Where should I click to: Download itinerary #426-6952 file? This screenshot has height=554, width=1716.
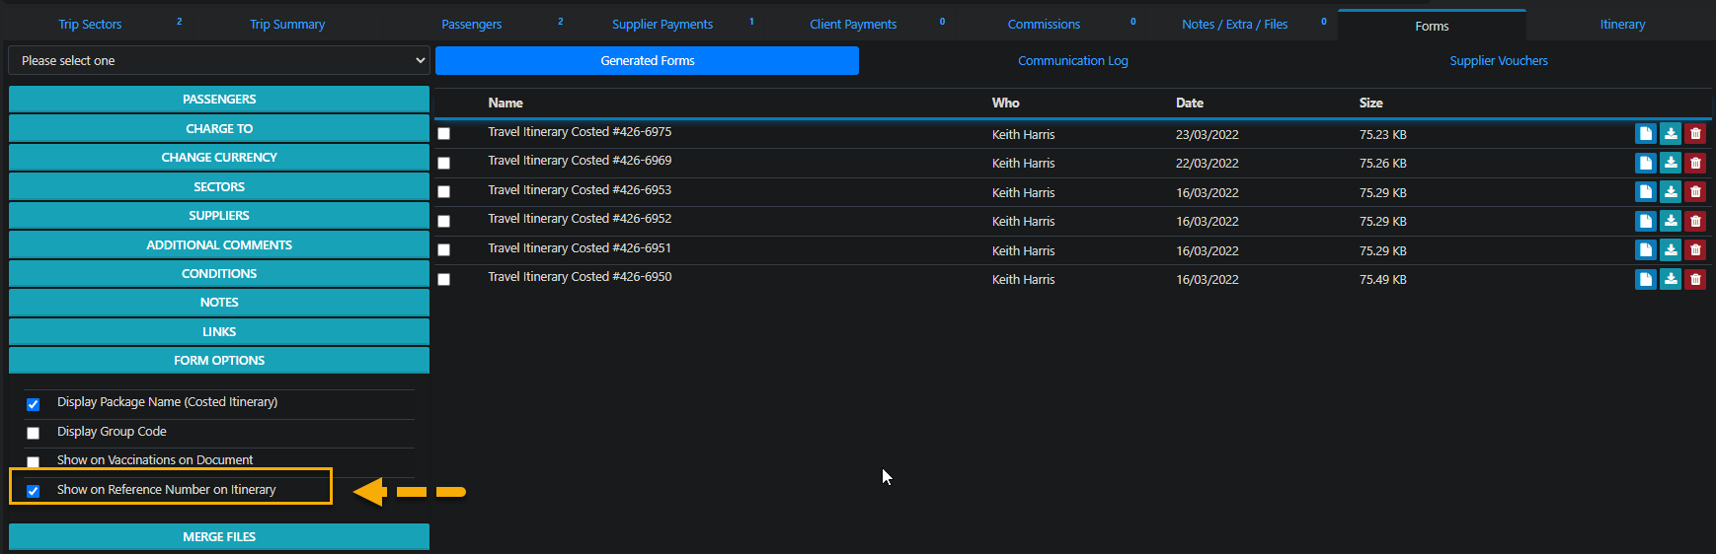[1670, 222]
